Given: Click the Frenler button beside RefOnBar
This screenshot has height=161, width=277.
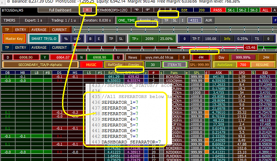Looking at the screenshot, I should [x=134, y=65].
